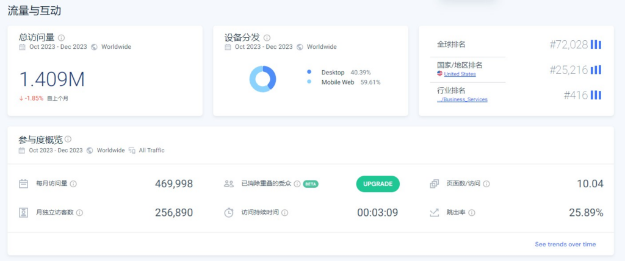The height and width of the screenshot is (261, 625).
Task: Click info icon beside 跳出率
Action: [472, 213]
